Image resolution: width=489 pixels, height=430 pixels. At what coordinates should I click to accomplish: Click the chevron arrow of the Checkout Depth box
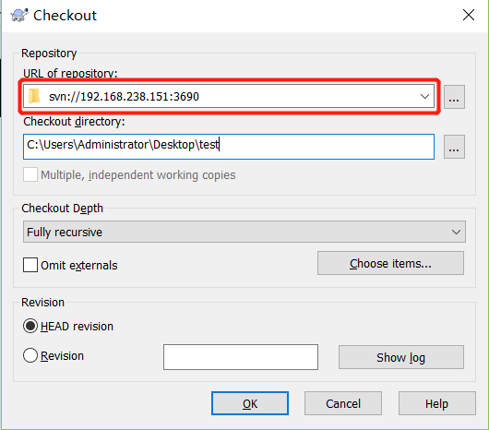click(x=456, y=232)
